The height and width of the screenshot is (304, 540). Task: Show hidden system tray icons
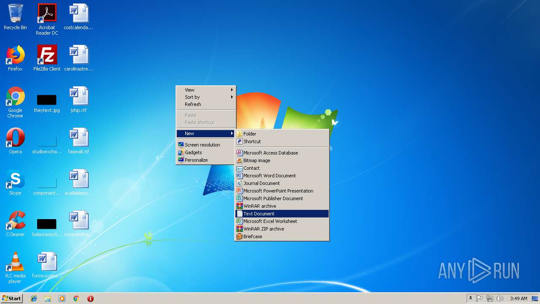[470, 299]
